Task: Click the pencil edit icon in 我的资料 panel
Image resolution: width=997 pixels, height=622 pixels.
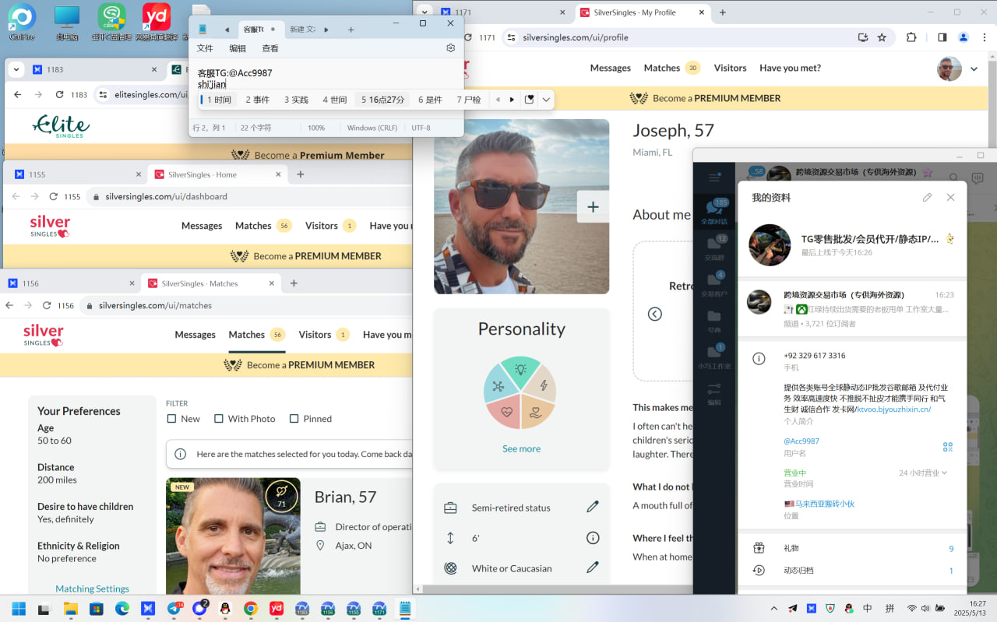Action: (x=927, y=198)
